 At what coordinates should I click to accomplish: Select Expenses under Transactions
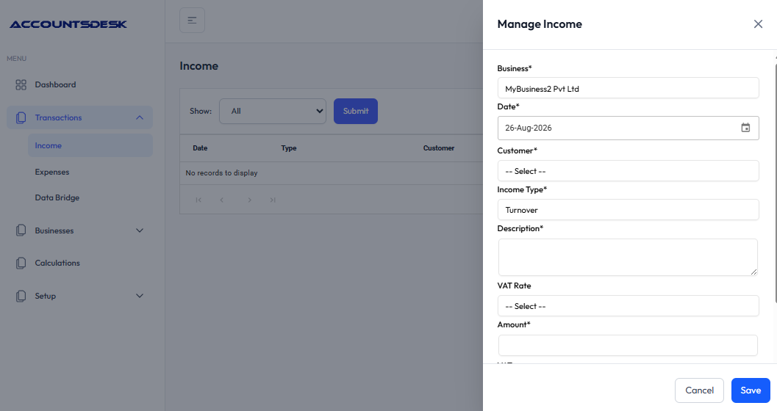[52, 172]
